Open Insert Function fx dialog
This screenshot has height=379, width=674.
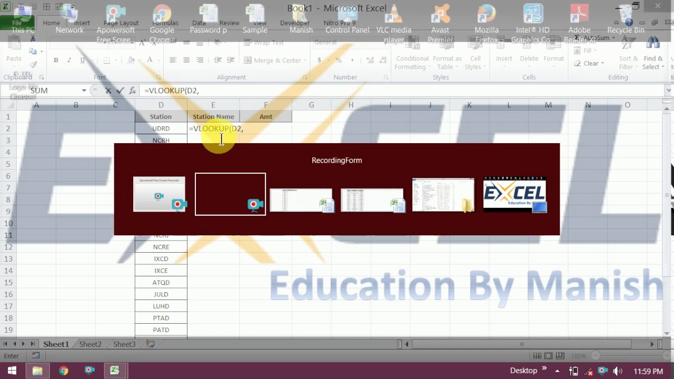(132, 91)
